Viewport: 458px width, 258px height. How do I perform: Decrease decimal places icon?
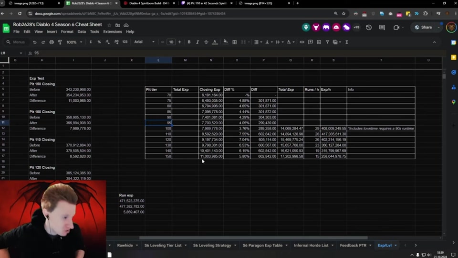pyautogui.click(x=107, y=42)
